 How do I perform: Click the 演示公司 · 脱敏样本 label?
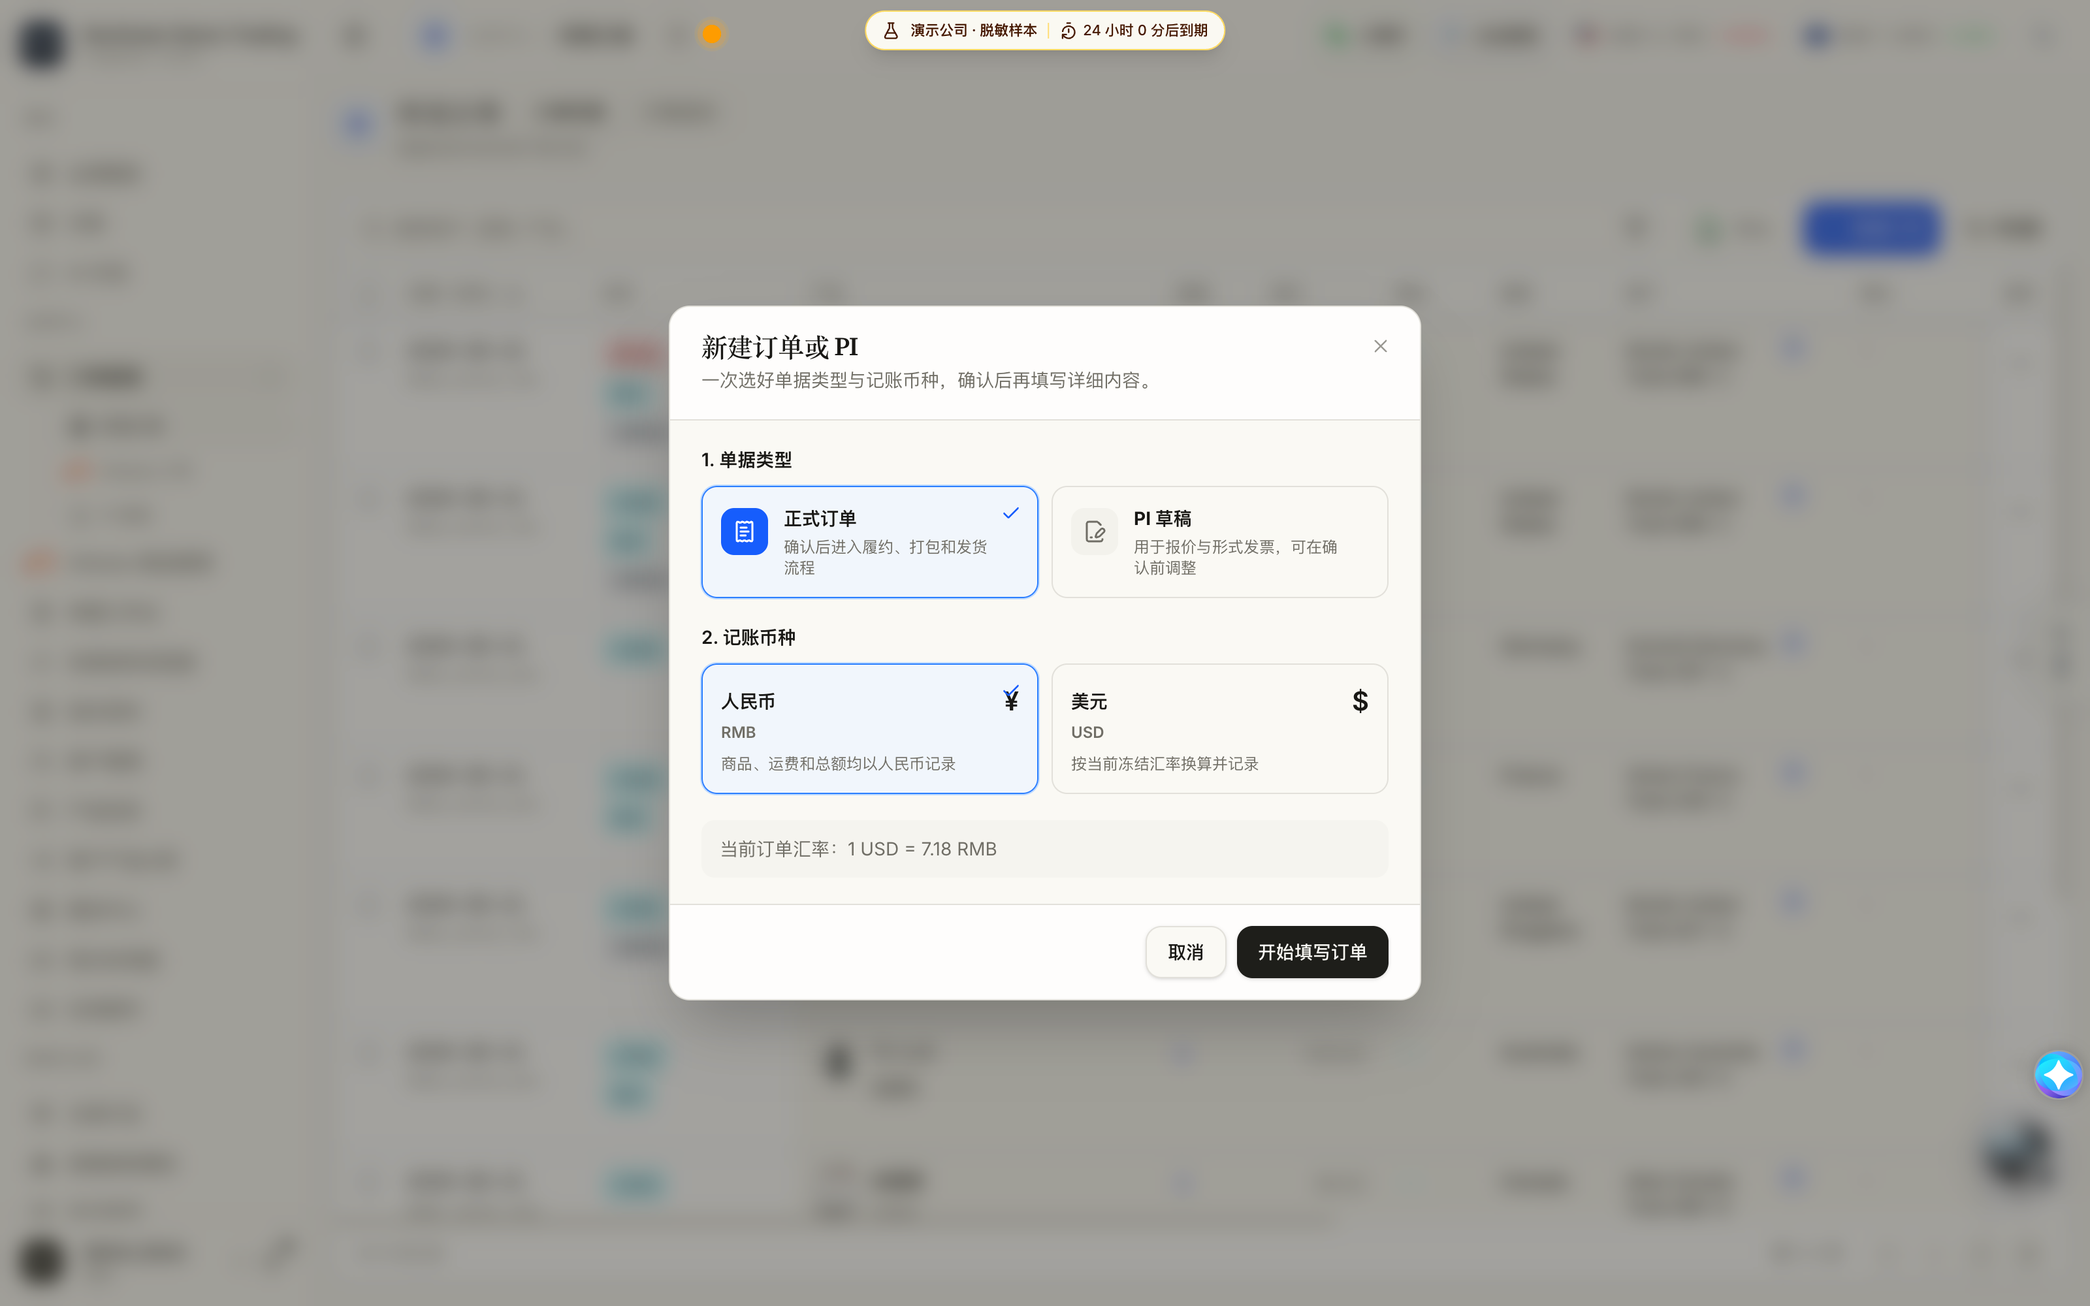pyautogui.click(x=973, y=31)
